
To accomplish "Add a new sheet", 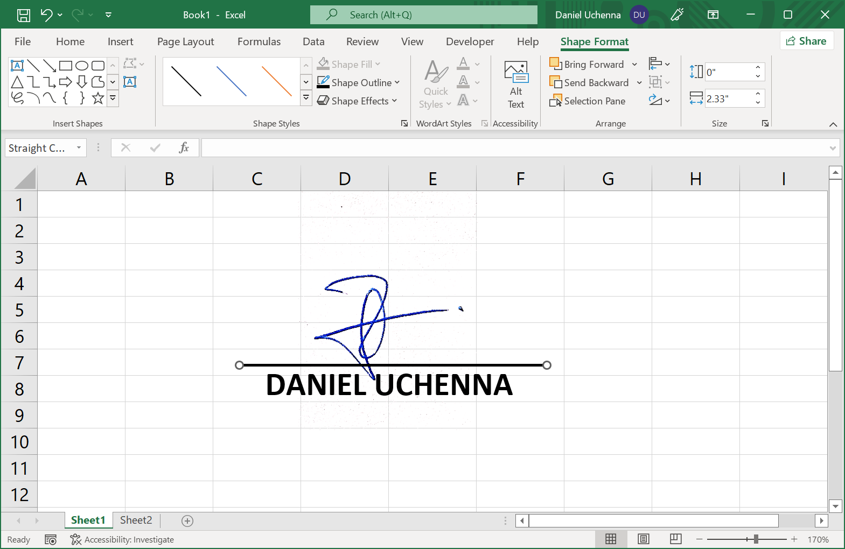I will tap(187, 520).
